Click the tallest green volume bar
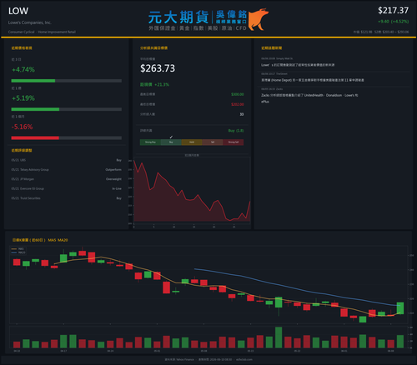 (x=279, y=337)
